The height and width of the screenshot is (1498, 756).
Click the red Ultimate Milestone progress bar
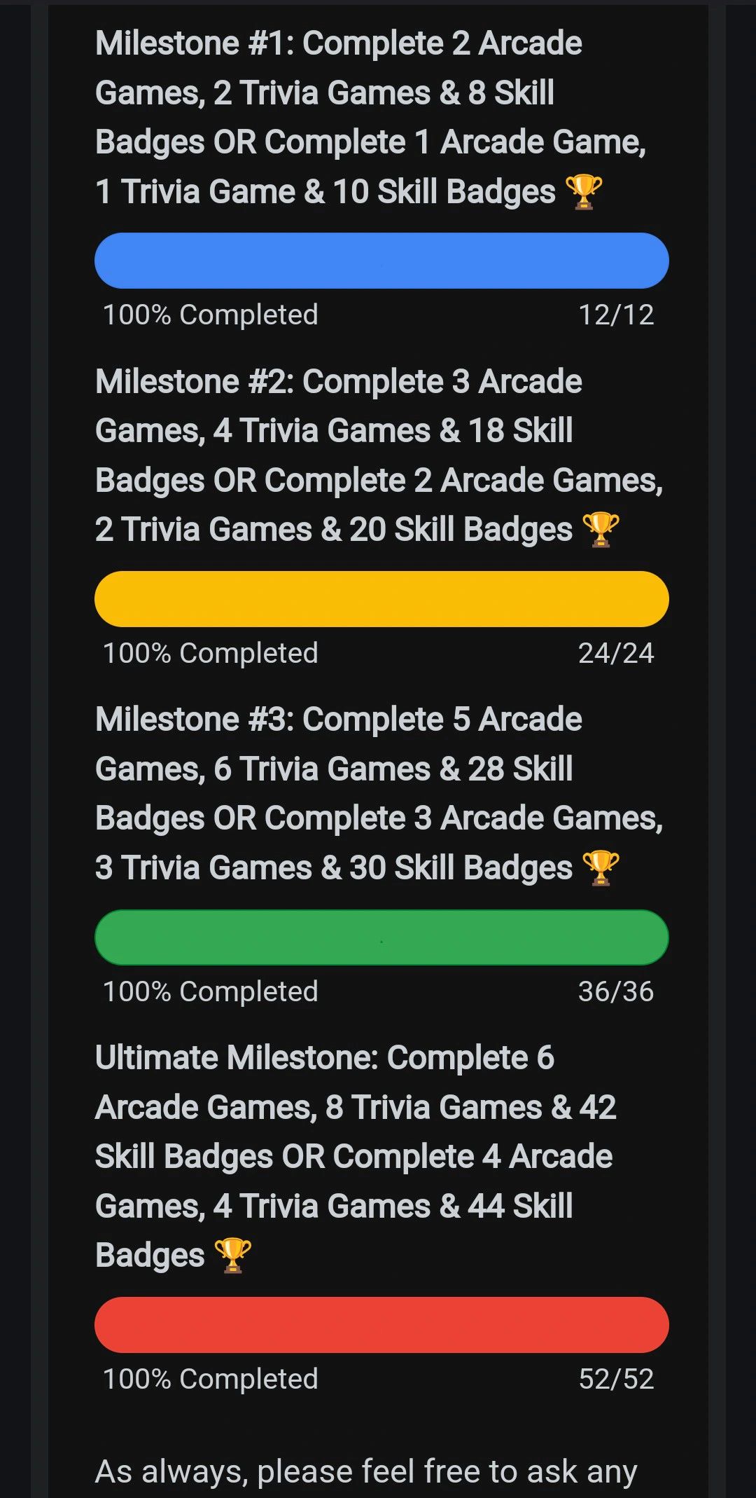(x=381, y=1325)
